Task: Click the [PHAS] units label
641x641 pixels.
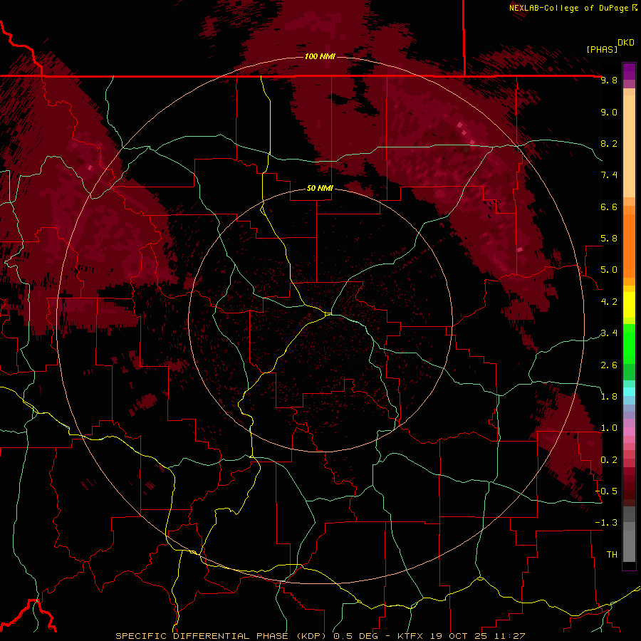Action: click(602, 50)
